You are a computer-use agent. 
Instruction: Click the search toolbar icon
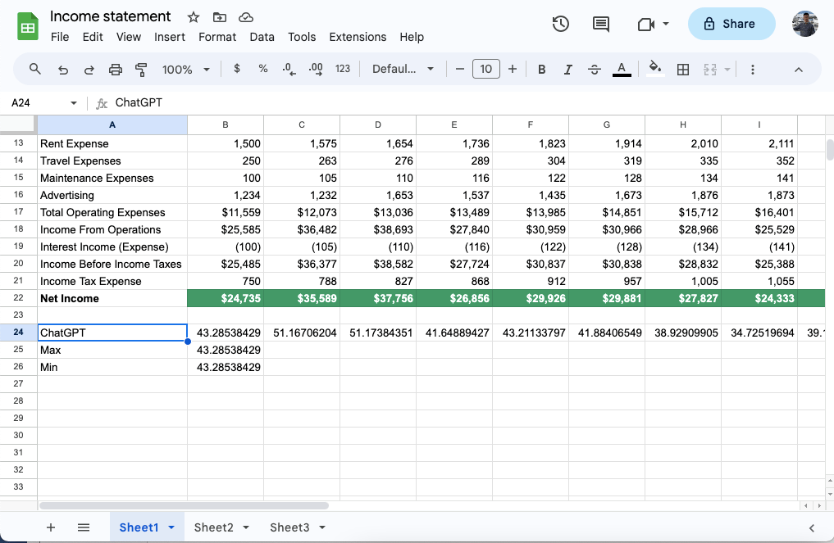pyautogui.click(x=34, y=69)
